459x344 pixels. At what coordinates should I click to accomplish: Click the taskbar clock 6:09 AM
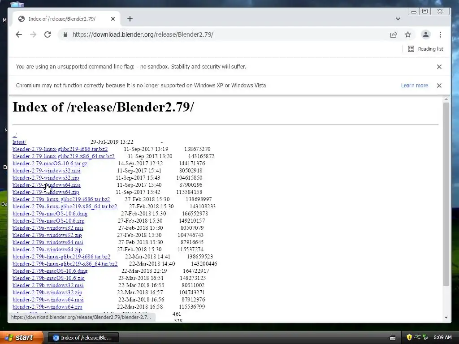pyautogui.click(x=442, y=338)
